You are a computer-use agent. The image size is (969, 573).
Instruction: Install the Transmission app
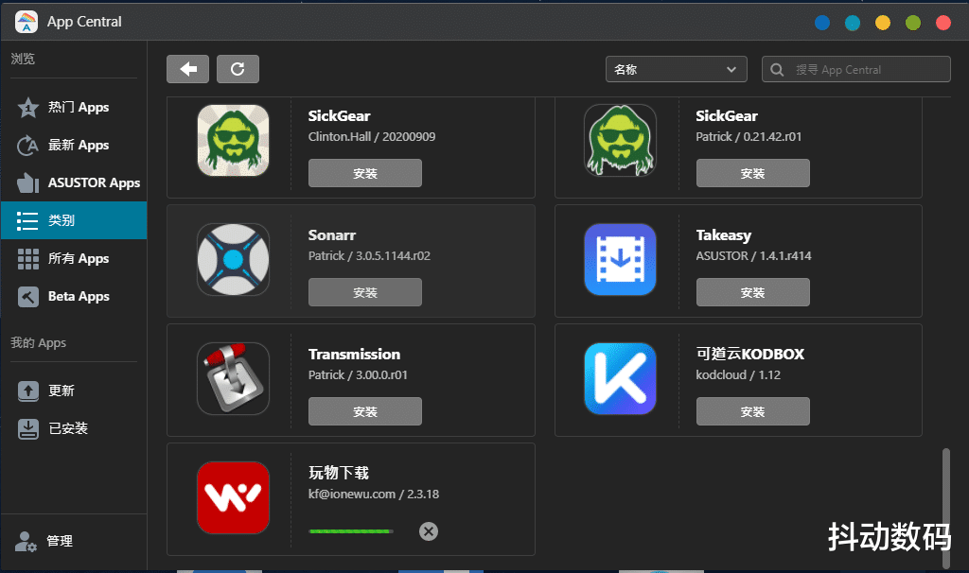(x=365, y=411)
